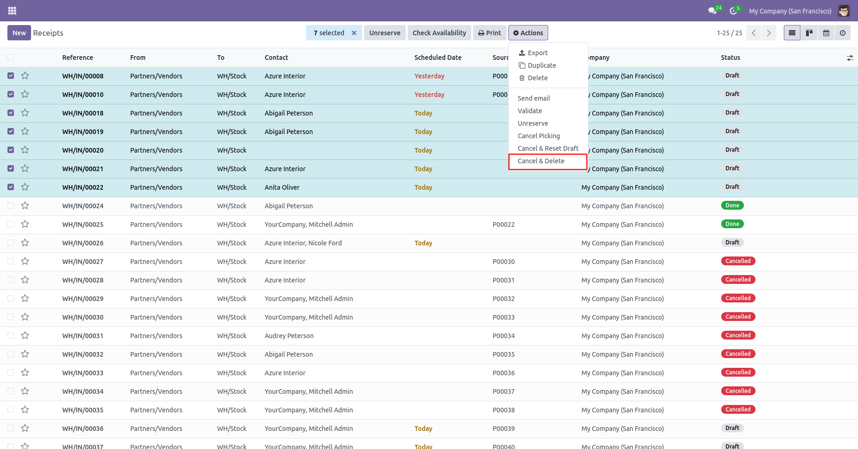Toggle the select-all header checkbox
858x449 pixels.
pyautogui.click(x=11, y=58)
